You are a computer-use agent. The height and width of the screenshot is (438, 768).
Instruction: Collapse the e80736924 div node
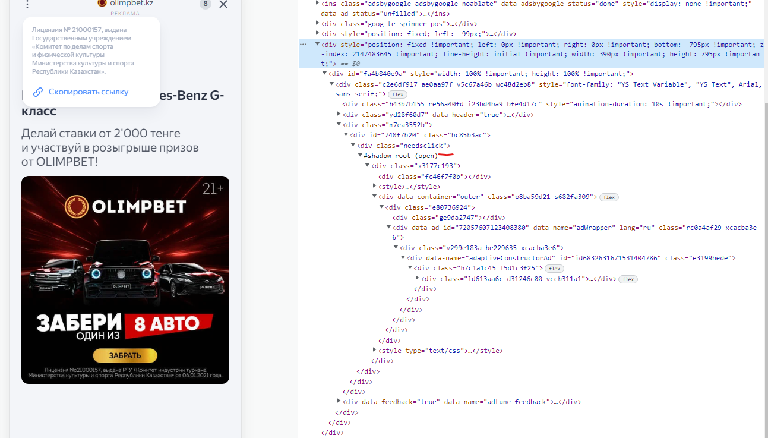click(381, 207)
